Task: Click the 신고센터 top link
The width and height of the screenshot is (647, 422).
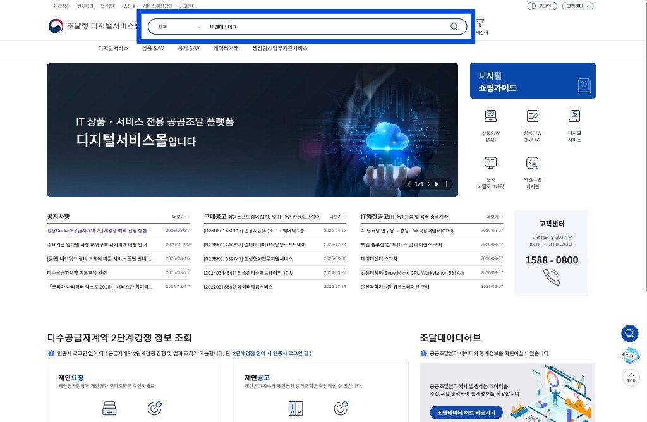Action: [x=187, y=6]
